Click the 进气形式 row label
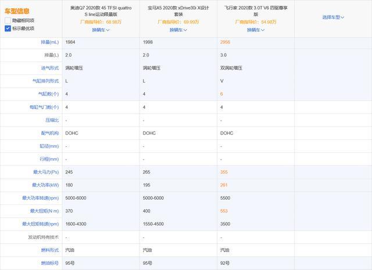The height and width of the screenshot is (270, 372). (x=50, y=68)
